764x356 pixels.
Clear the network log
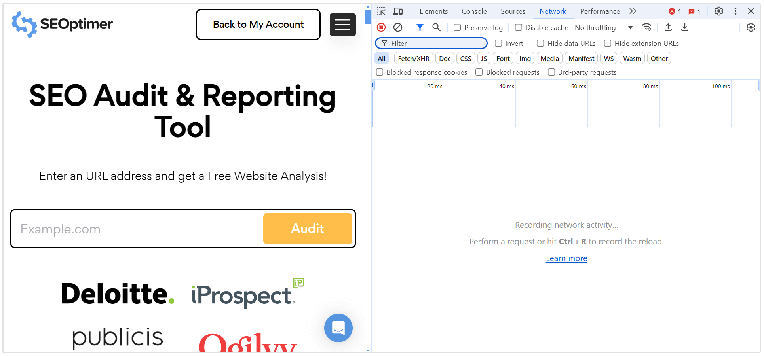[398, 27]
